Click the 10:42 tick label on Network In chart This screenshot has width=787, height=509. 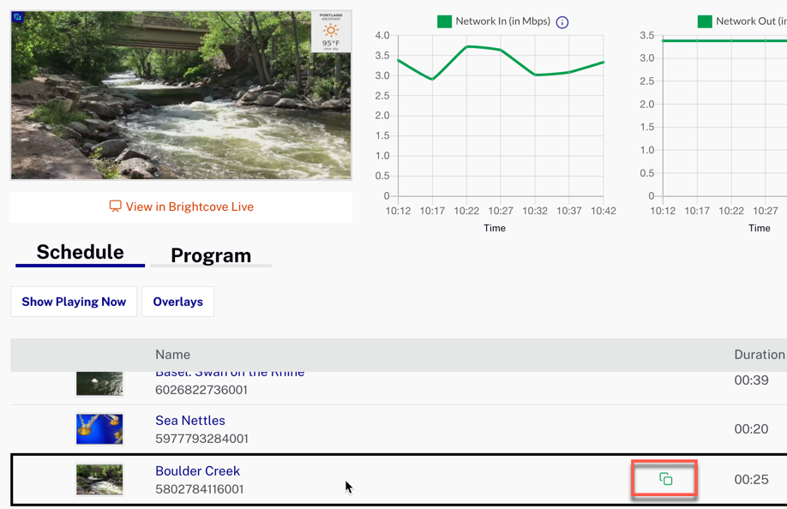(x=604, y=211)
